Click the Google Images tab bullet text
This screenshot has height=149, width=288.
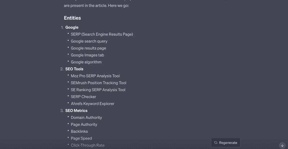tap(87, 55)
